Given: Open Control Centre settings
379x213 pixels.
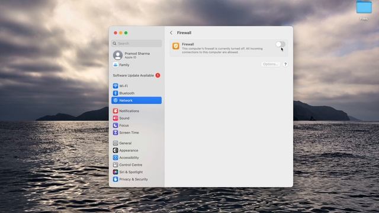Looking at the screenshot, I should tap(137, 165).
